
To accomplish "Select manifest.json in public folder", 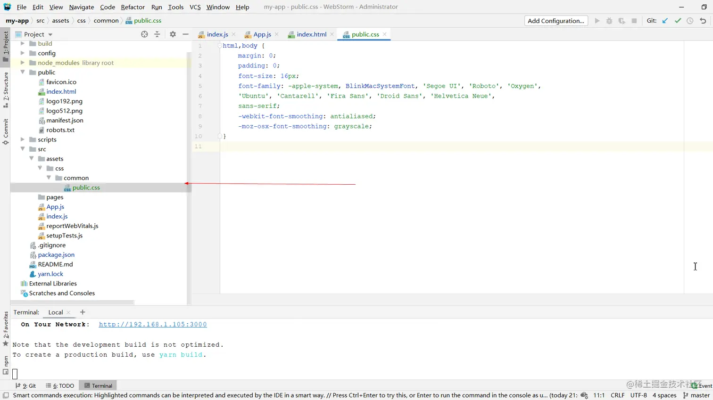I will pos(65,120).
